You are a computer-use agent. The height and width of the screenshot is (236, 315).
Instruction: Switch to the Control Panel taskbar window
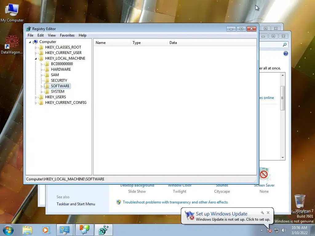[x=65, y=230]
